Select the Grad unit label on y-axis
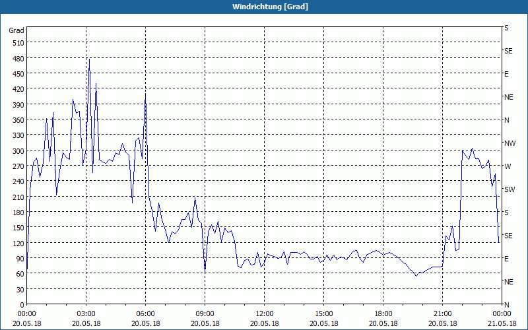 pyautogui.click(x=16, y=30)
